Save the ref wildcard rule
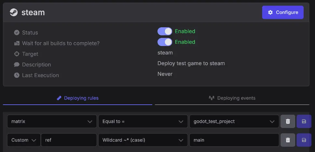 (304, 140)
